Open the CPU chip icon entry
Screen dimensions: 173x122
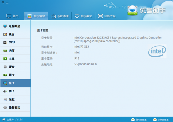pos(5,42)
